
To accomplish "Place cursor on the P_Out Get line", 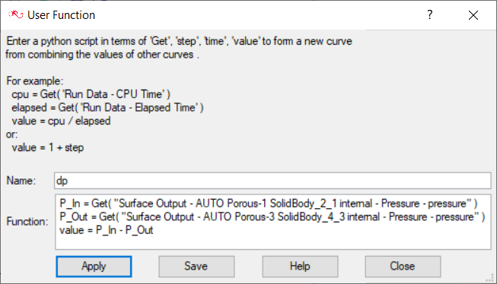I will click(x=272, y=217).
